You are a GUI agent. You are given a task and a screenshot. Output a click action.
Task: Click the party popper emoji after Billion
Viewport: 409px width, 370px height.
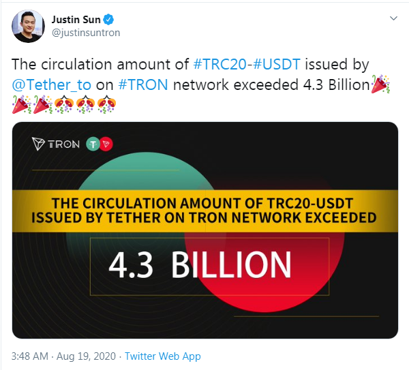pyautogui.click(x=380, y=84)
